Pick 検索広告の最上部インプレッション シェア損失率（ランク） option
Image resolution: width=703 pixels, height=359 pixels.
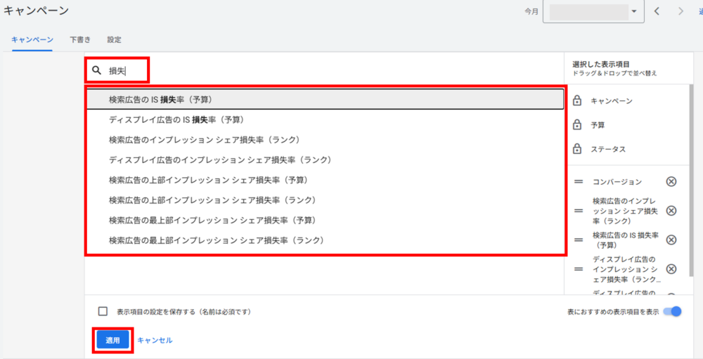216,240
